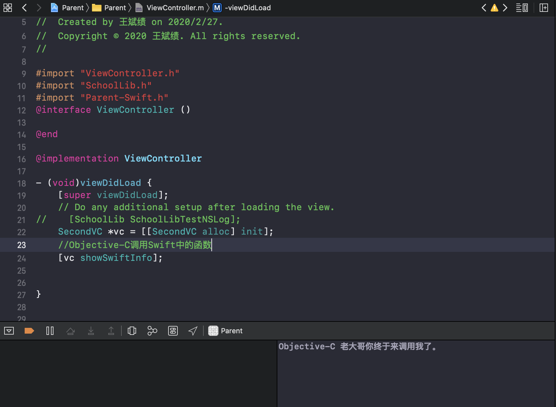Jump to previous issue arrow
Viewport: 556px width, 407px height.
484,8
